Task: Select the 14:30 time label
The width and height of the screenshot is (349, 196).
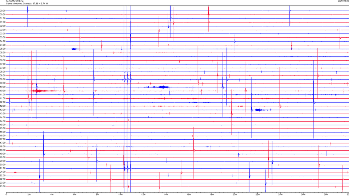Action: (x=3, y=121)
